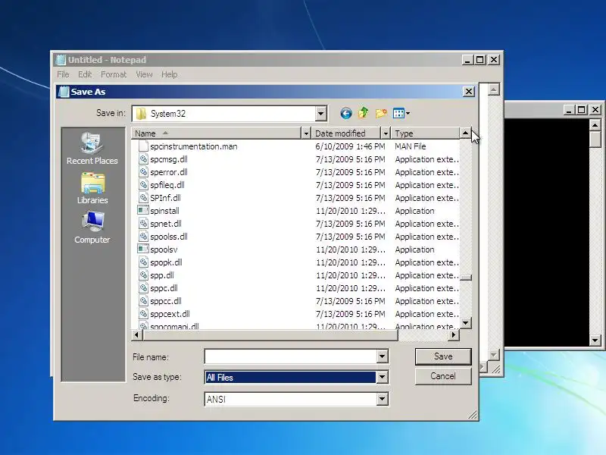Image resolution: width=606 pixels, height=455 pixels.
Task: Select the spinstall application icon
Action: click(143, 211)
